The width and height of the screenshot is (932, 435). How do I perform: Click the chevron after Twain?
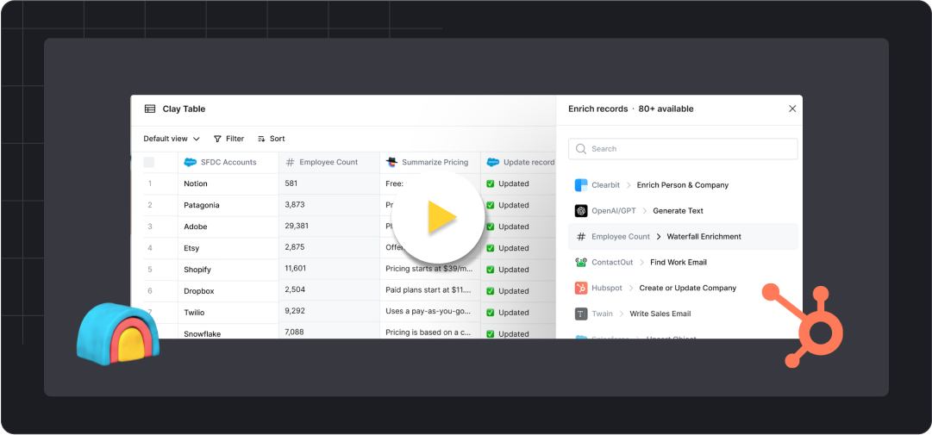point(621,314)
